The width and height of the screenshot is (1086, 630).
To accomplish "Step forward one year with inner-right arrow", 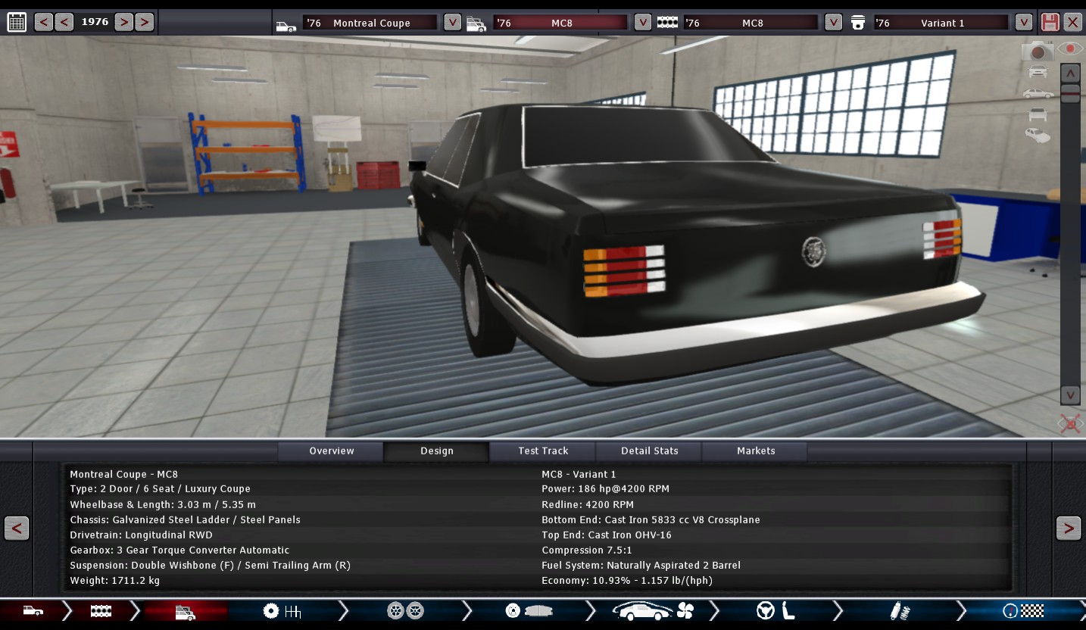I will [124, 22].
